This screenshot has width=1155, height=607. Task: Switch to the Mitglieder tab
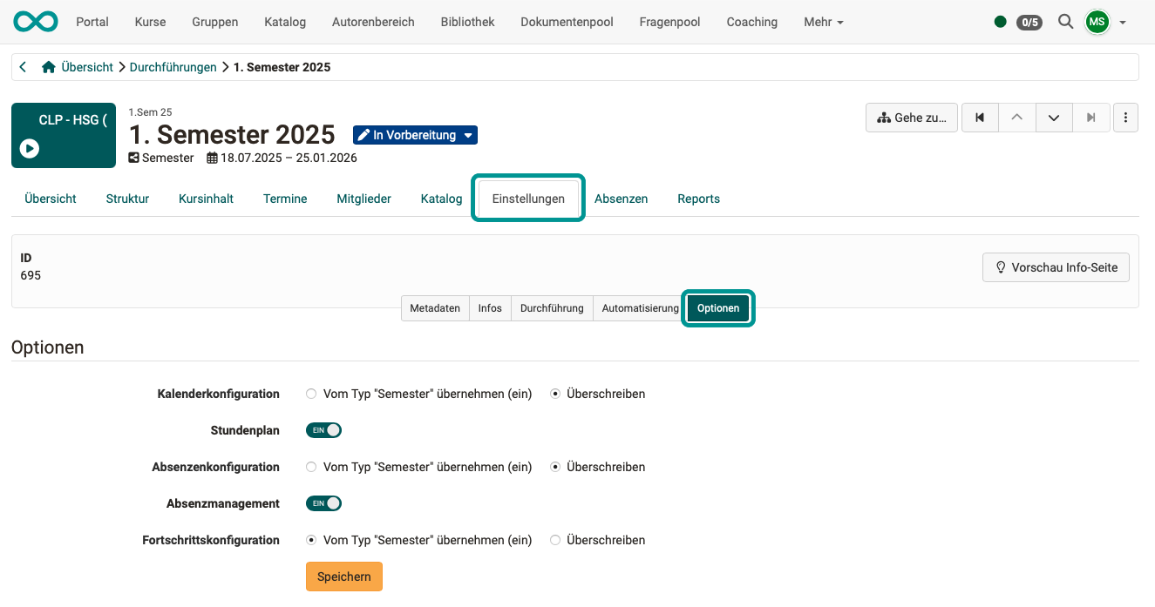click(363, 199)
